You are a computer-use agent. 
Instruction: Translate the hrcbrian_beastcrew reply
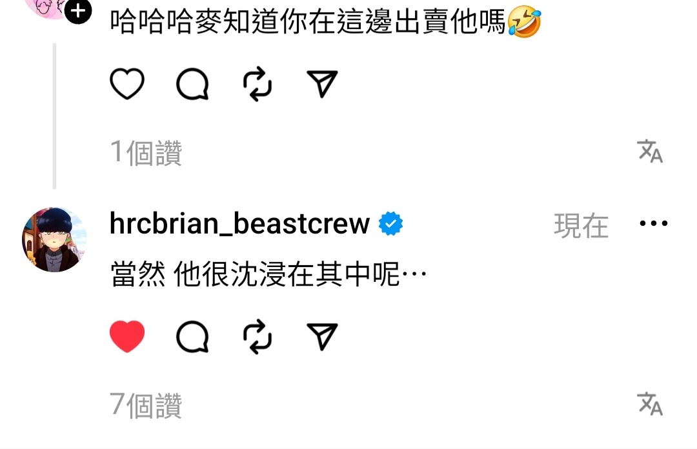pos(650,404)
